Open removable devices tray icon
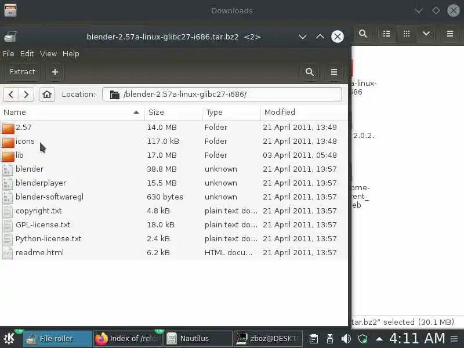Viewport: 464px width, 348px height. [x=330, y=339]
